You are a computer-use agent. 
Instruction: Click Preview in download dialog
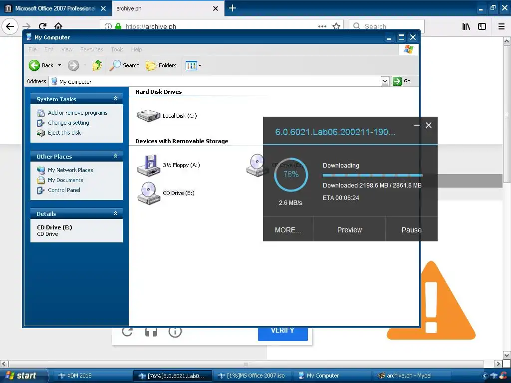(349, 229)
